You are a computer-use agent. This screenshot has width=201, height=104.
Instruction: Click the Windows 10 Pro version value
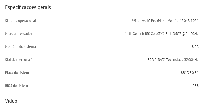(165, 21)
